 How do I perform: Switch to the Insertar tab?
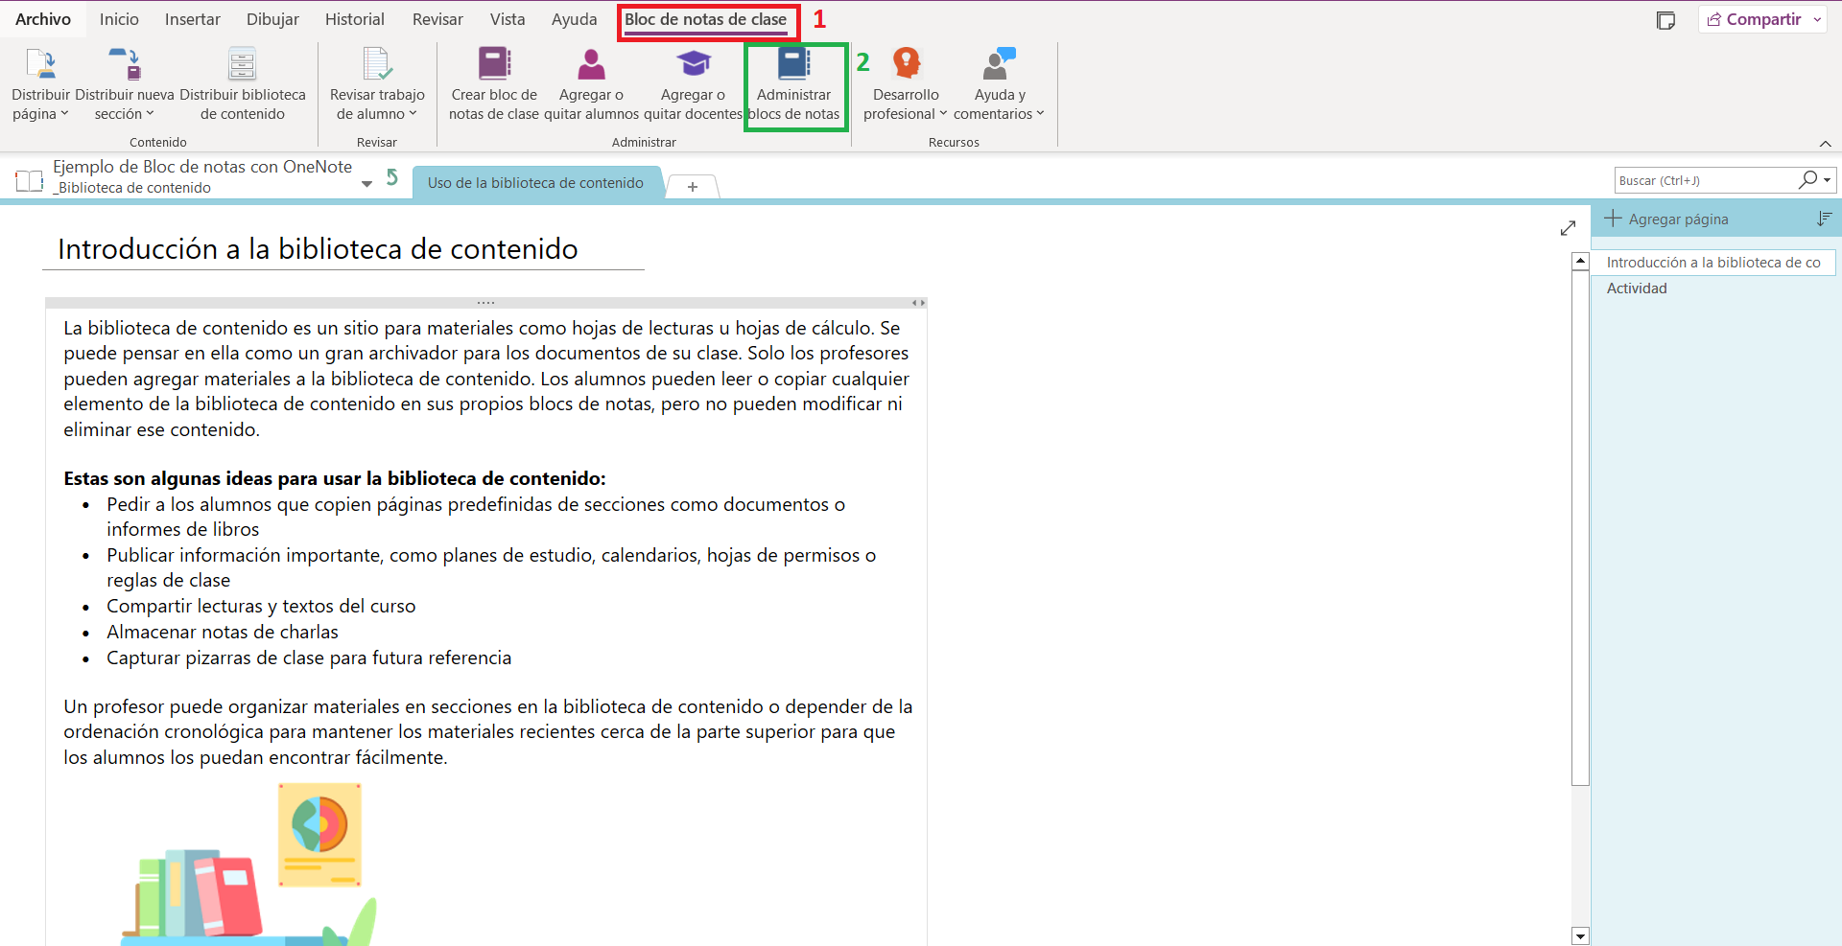pyautogui.click(x=192, y=19)
